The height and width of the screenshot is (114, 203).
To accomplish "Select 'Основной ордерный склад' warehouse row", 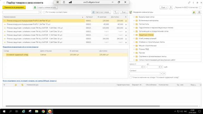I will click(x=65, y=55).
